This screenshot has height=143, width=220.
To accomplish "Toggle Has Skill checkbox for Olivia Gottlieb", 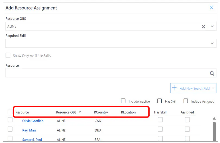I will (x=160, y=120).
